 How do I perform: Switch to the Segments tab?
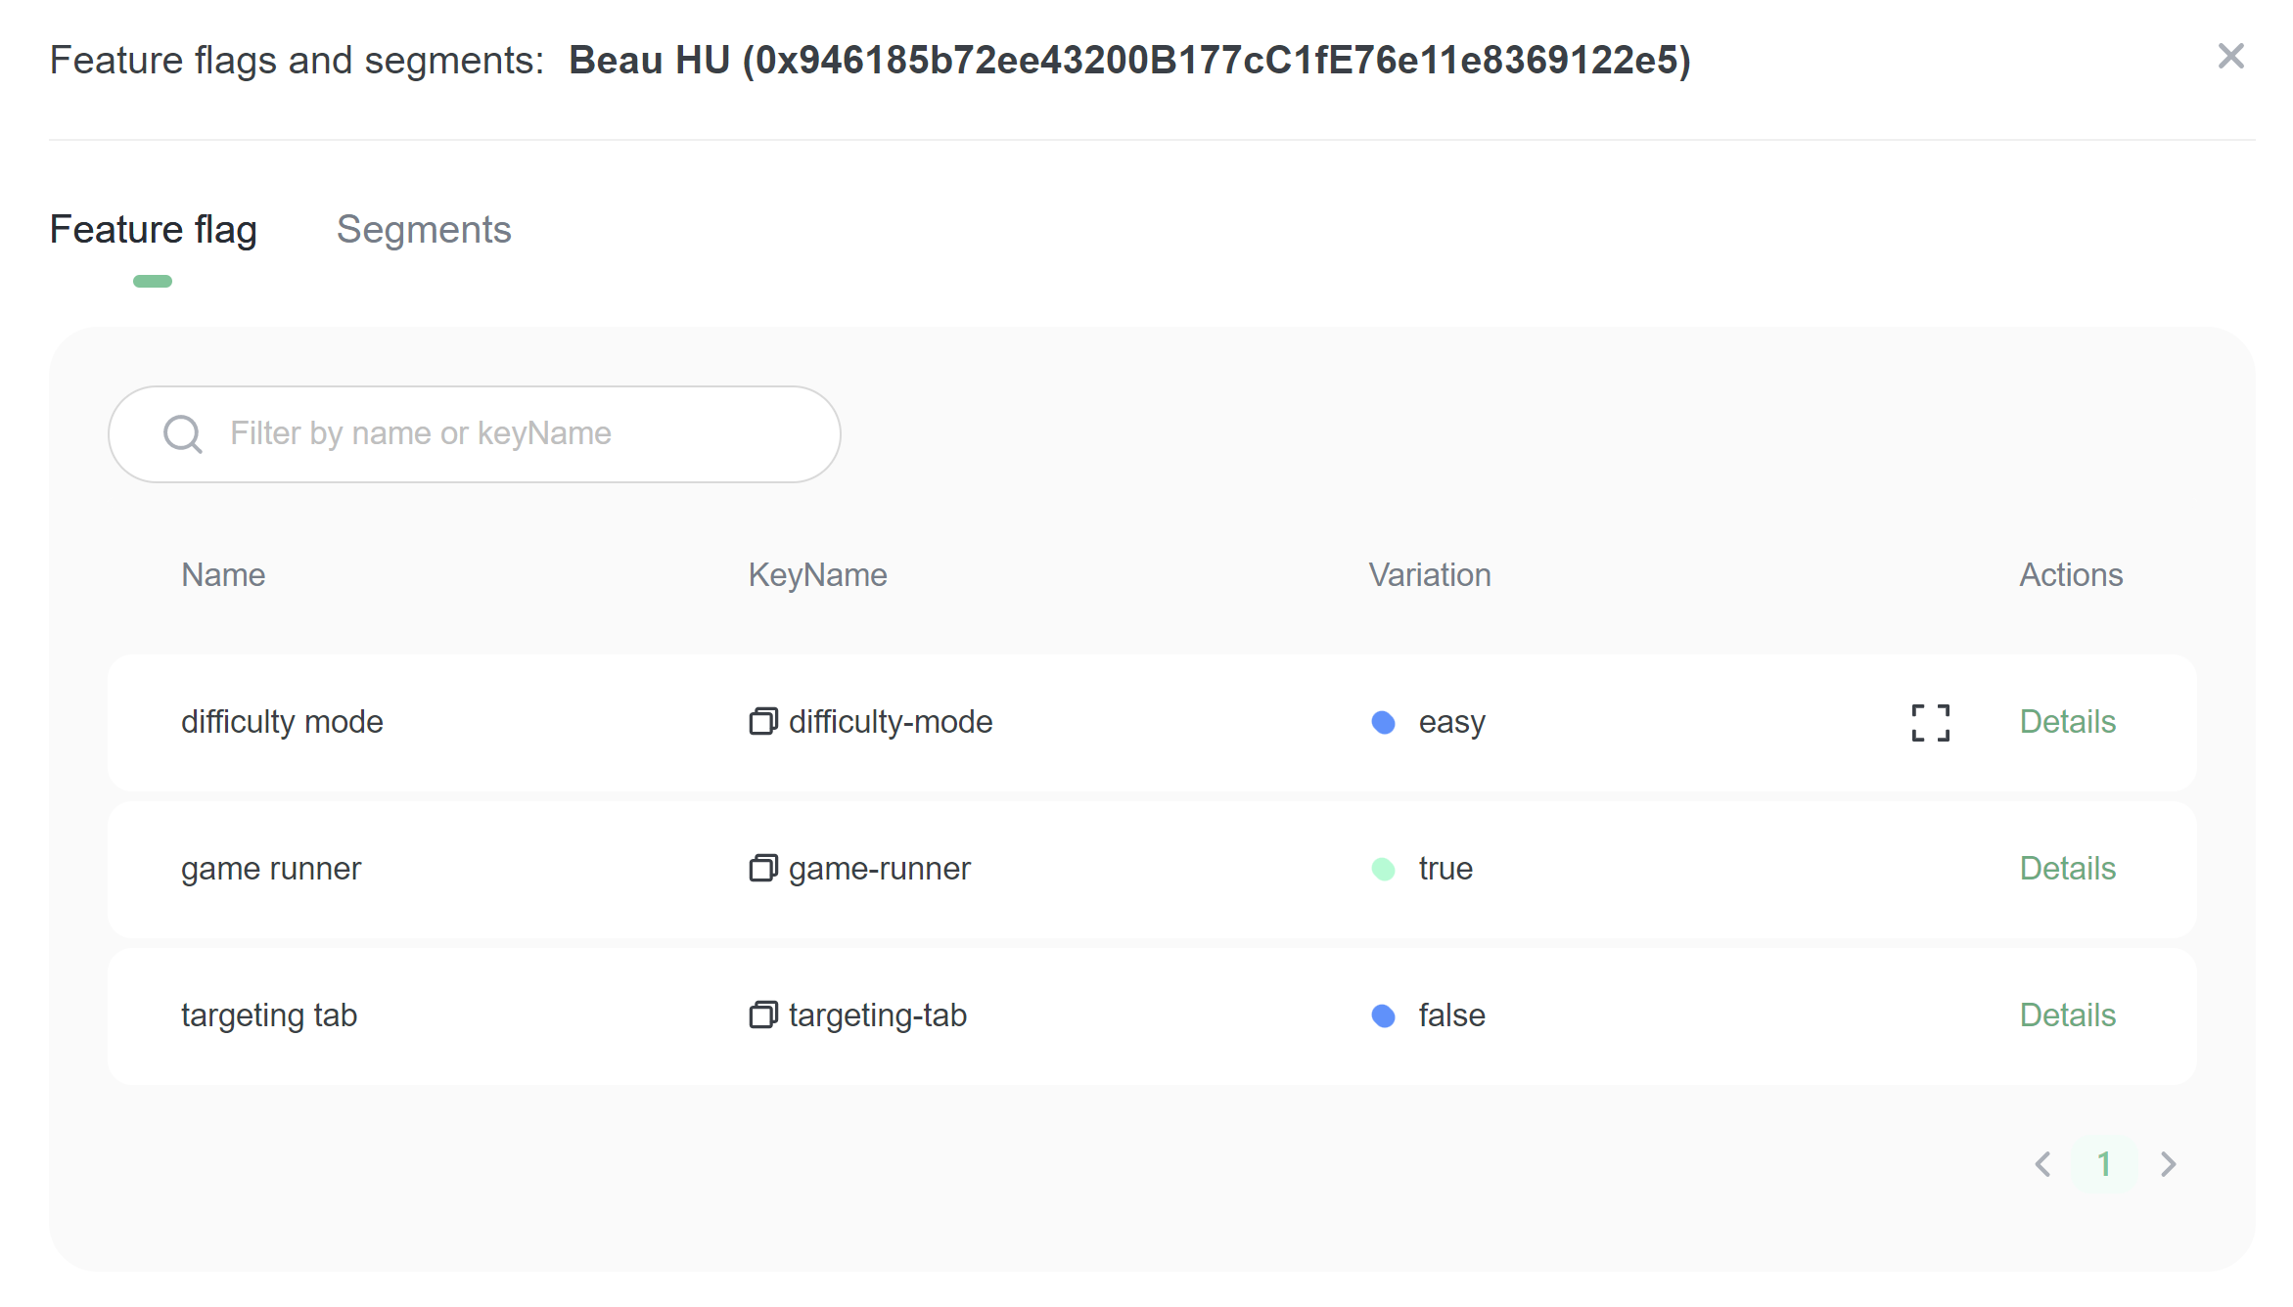[x=424, y=230]
